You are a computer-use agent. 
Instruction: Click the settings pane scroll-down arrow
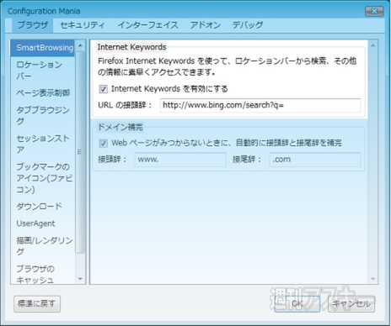pyautogui.click(x=373, y=279)
